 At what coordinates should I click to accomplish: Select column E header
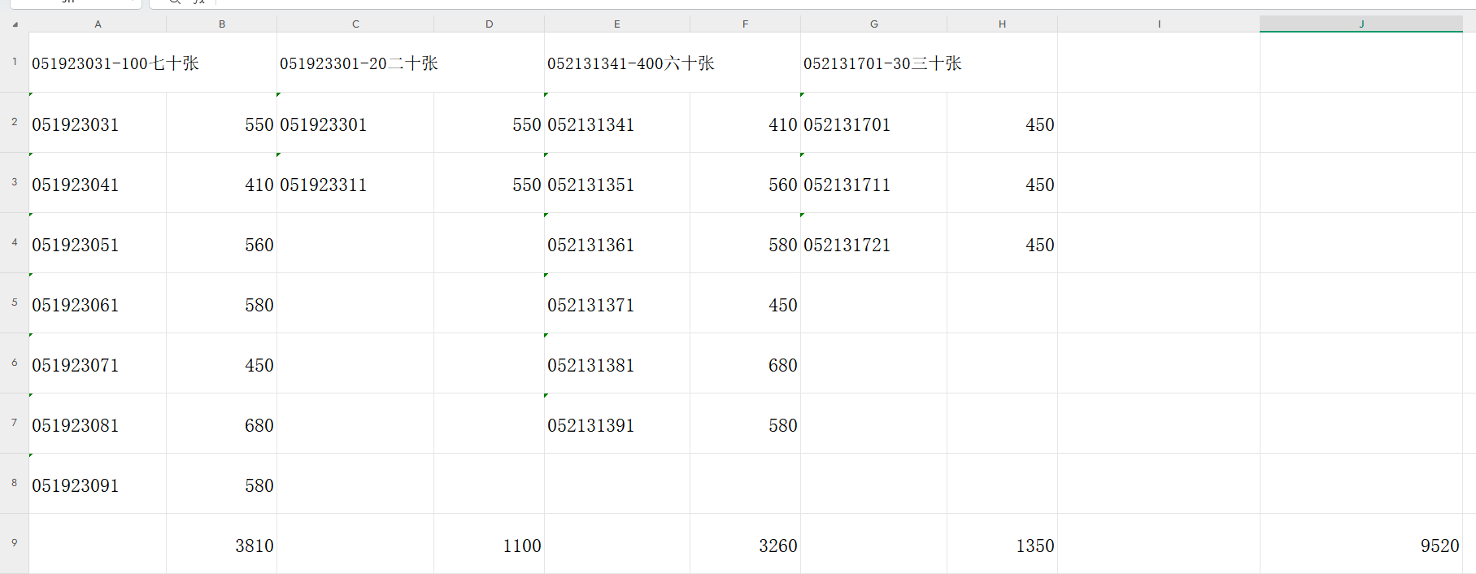(x=616, y=24)
